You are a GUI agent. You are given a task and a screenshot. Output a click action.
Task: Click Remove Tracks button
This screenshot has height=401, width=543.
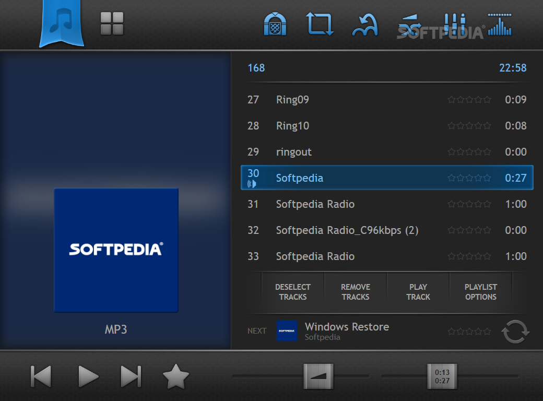click(x=356, y=292)
